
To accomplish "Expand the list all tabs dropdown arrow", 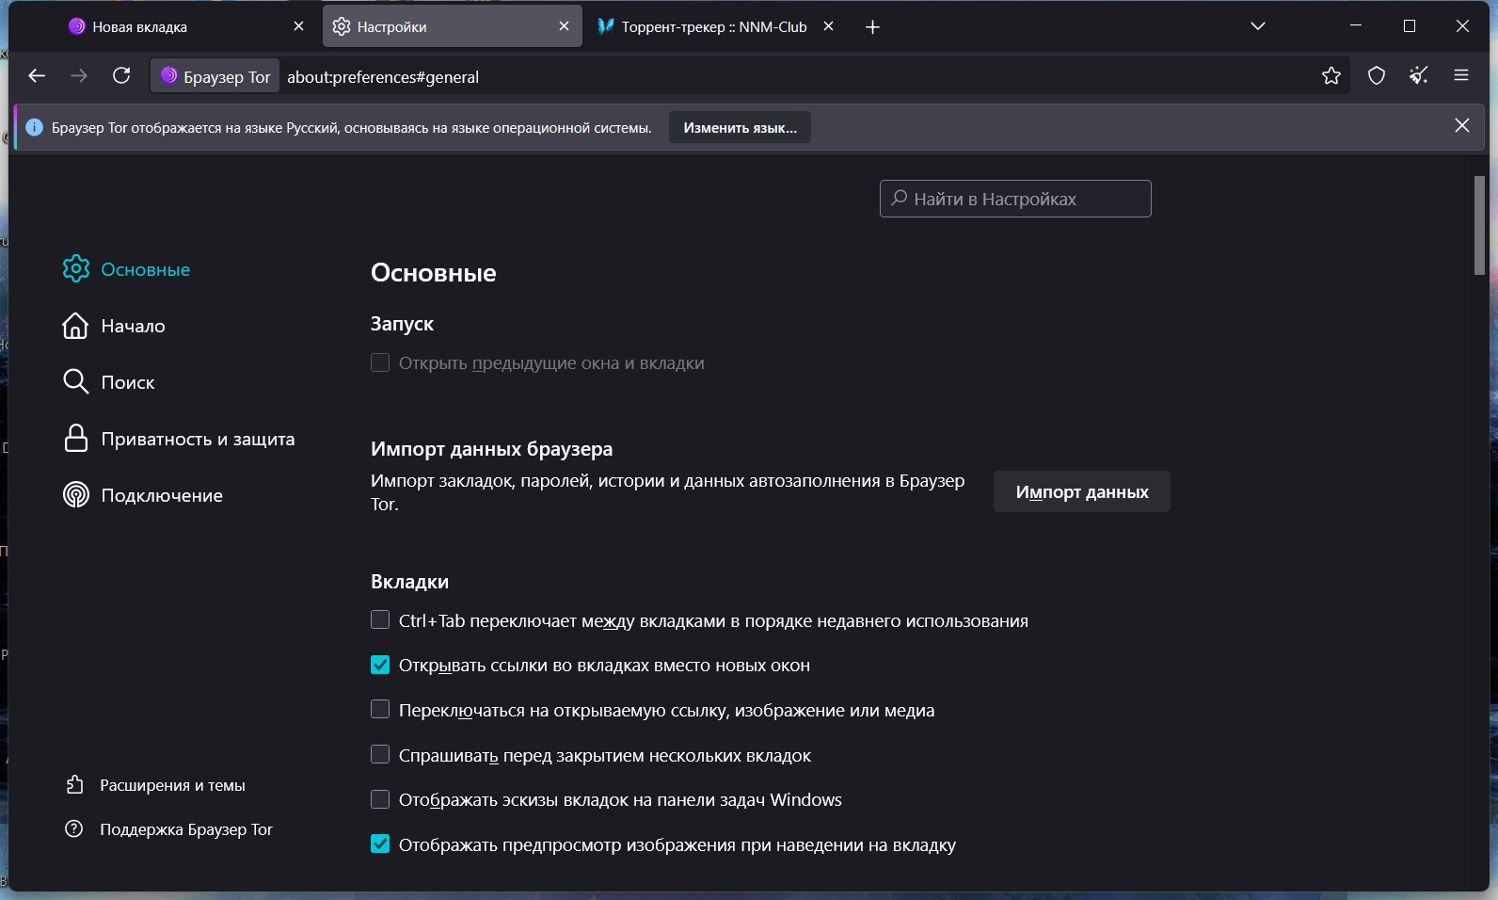I will (x=1258, y=26).
